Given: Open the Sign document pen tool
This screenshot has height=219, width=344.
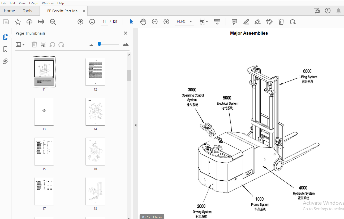Looking at the screenshot, I should pyautogui.click(x=257, y=22).
